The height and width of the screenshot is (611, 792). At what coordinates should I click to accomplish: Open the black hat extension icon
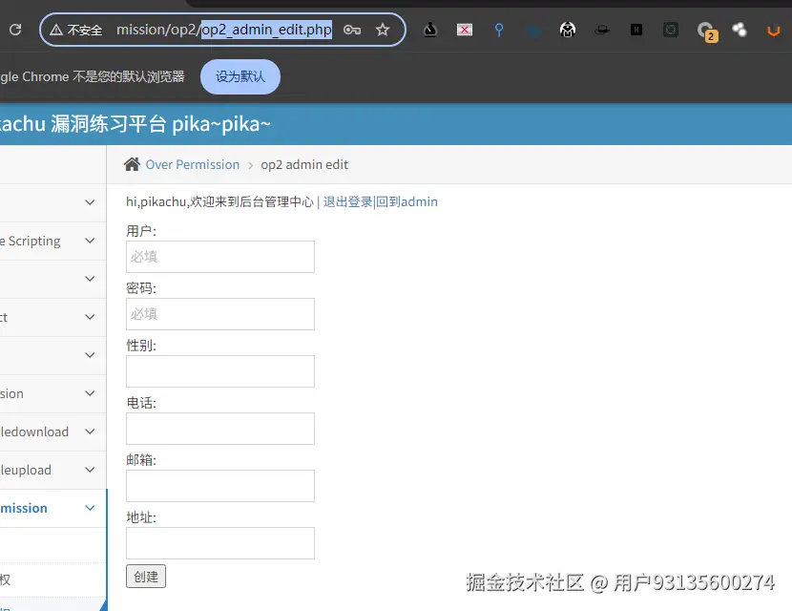pos(601,31)
